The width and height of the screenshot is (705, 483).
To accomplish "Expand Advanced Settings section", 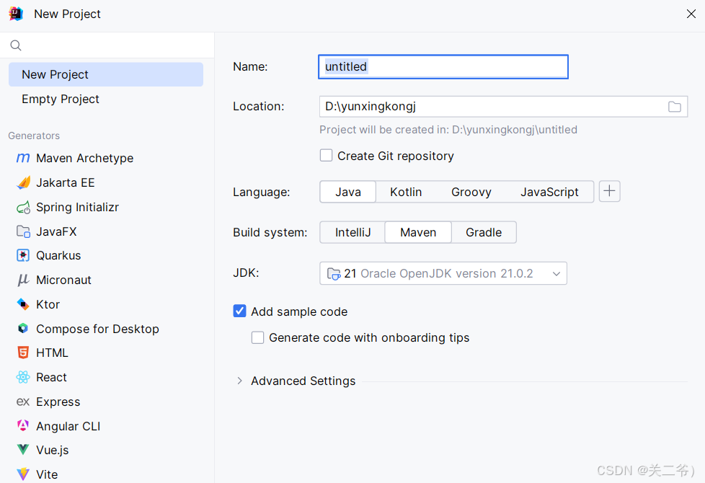I will (239, 381).
